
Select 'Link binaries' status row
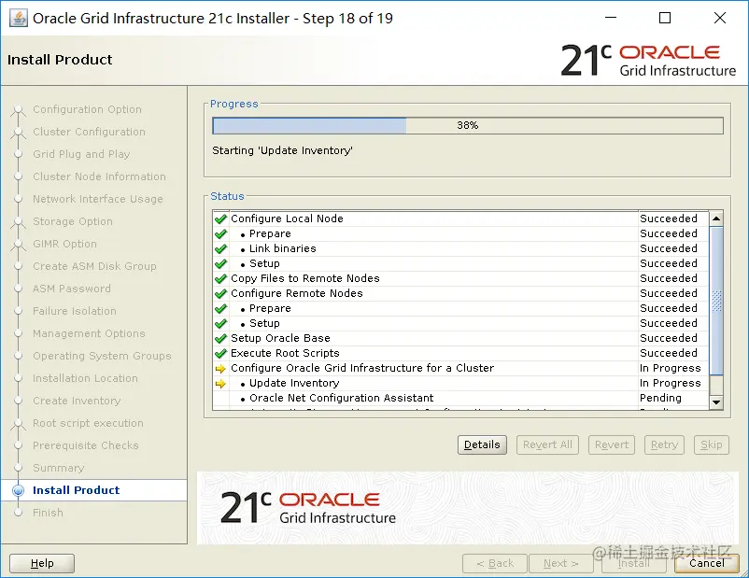click(x=460, y=249)
